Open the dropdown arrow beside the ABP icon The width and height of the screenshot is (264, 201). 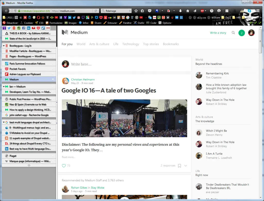tap(205, 11)
